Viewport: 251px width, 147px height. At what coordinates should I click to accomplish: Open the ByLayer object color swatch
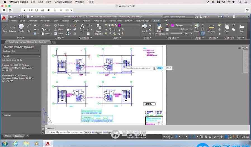(x=172, y=25)
